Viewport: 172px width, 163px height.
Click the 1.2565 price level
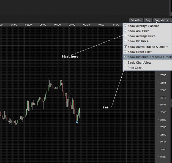(x=162, y=112)
